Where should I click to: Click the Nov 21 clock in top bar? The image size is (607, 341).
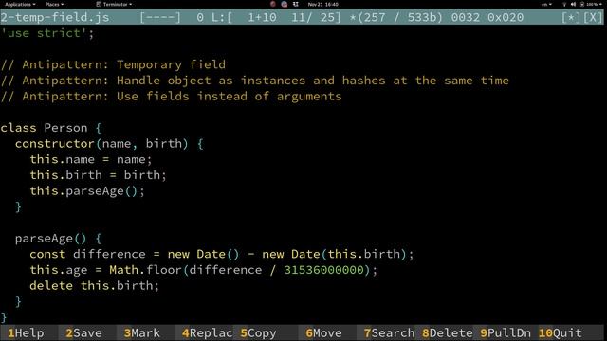pyautogui.click(x=322, y=4)
